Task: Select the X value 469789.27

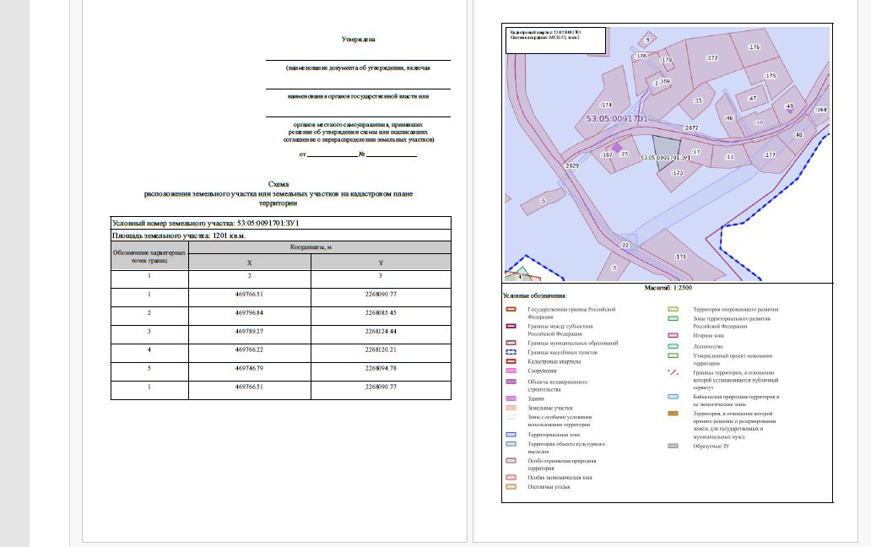Action: 250,332
